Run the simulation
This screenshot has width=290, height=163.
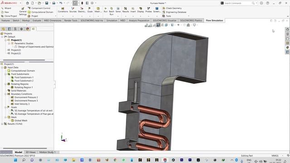coord(106,10)
